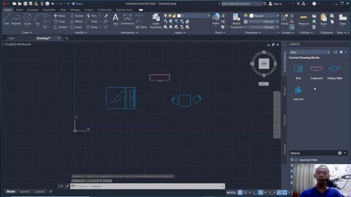
Task: Open Layer Properties manager
Action: [156, 21]
